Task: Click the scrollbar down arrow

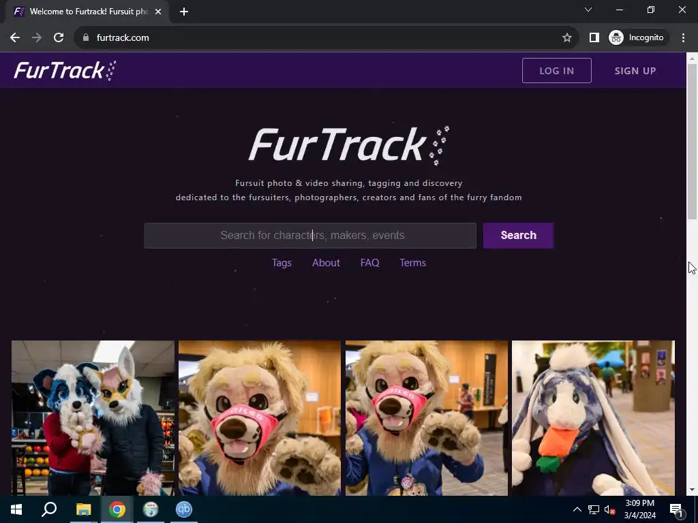Action: (x=692, y=490)
